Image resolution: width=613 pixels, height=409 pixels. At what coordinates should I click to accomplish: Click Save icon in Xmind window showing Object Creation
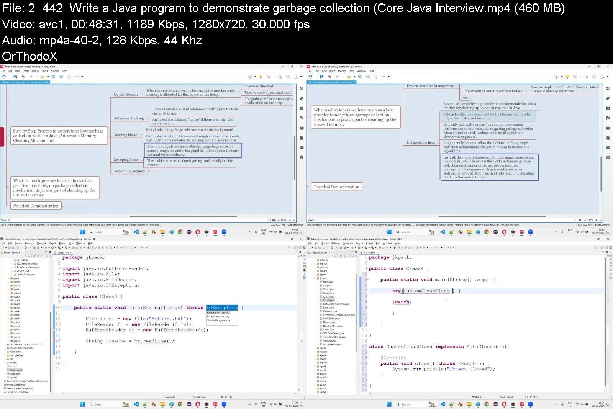tap(15, 77)
